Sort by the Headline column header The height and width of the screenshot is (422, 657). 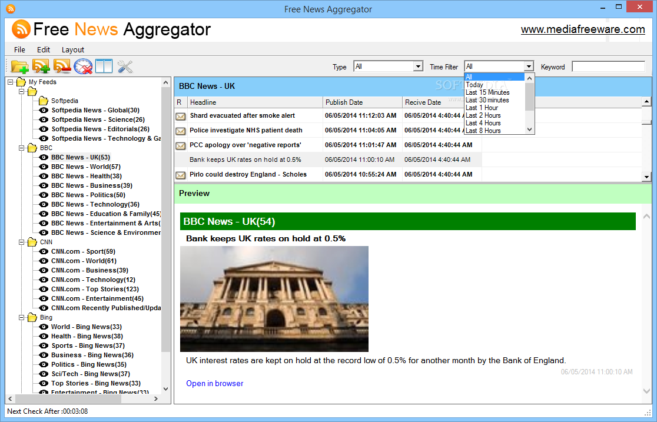(x=255, y=102)
